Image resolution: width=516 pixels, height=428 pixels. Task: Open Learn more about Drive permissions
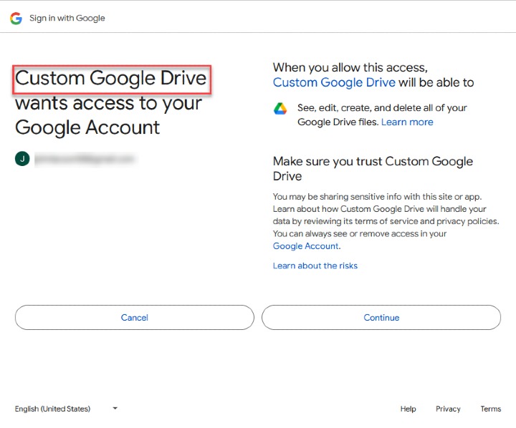(407, 122)
